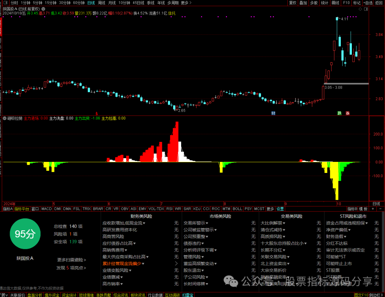
Task: Expand the 累计经营现金流偏少 risk item
Action: [x=123, y=263]
